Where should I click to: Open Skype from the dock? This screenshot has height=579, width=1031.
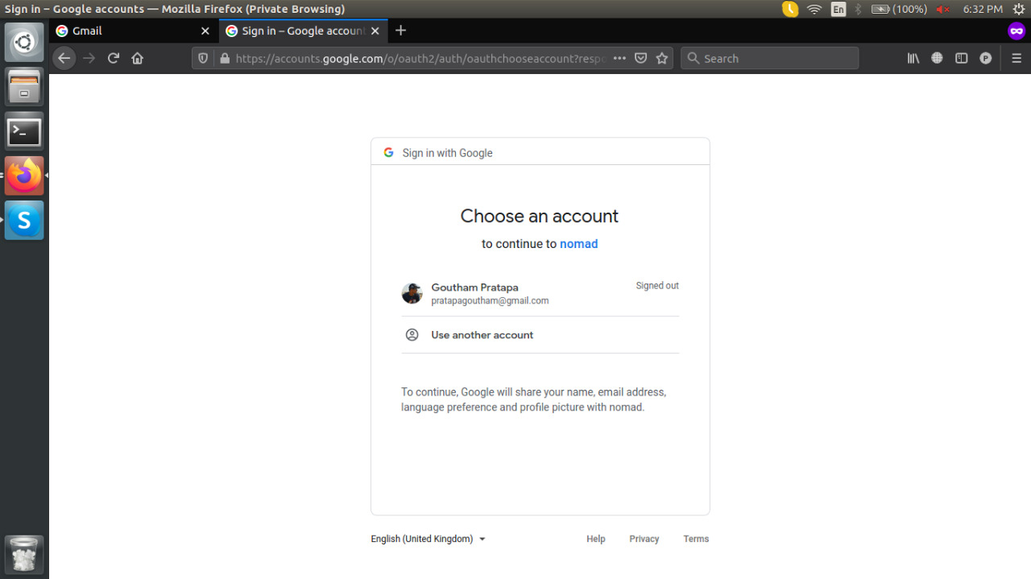tap(24, 220)
